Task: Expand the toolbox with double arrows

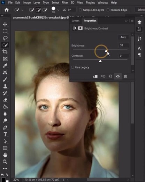Action: tap(2, 15)
